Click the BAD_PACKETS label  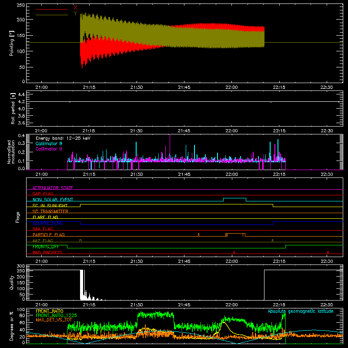[x=47, y=252]
